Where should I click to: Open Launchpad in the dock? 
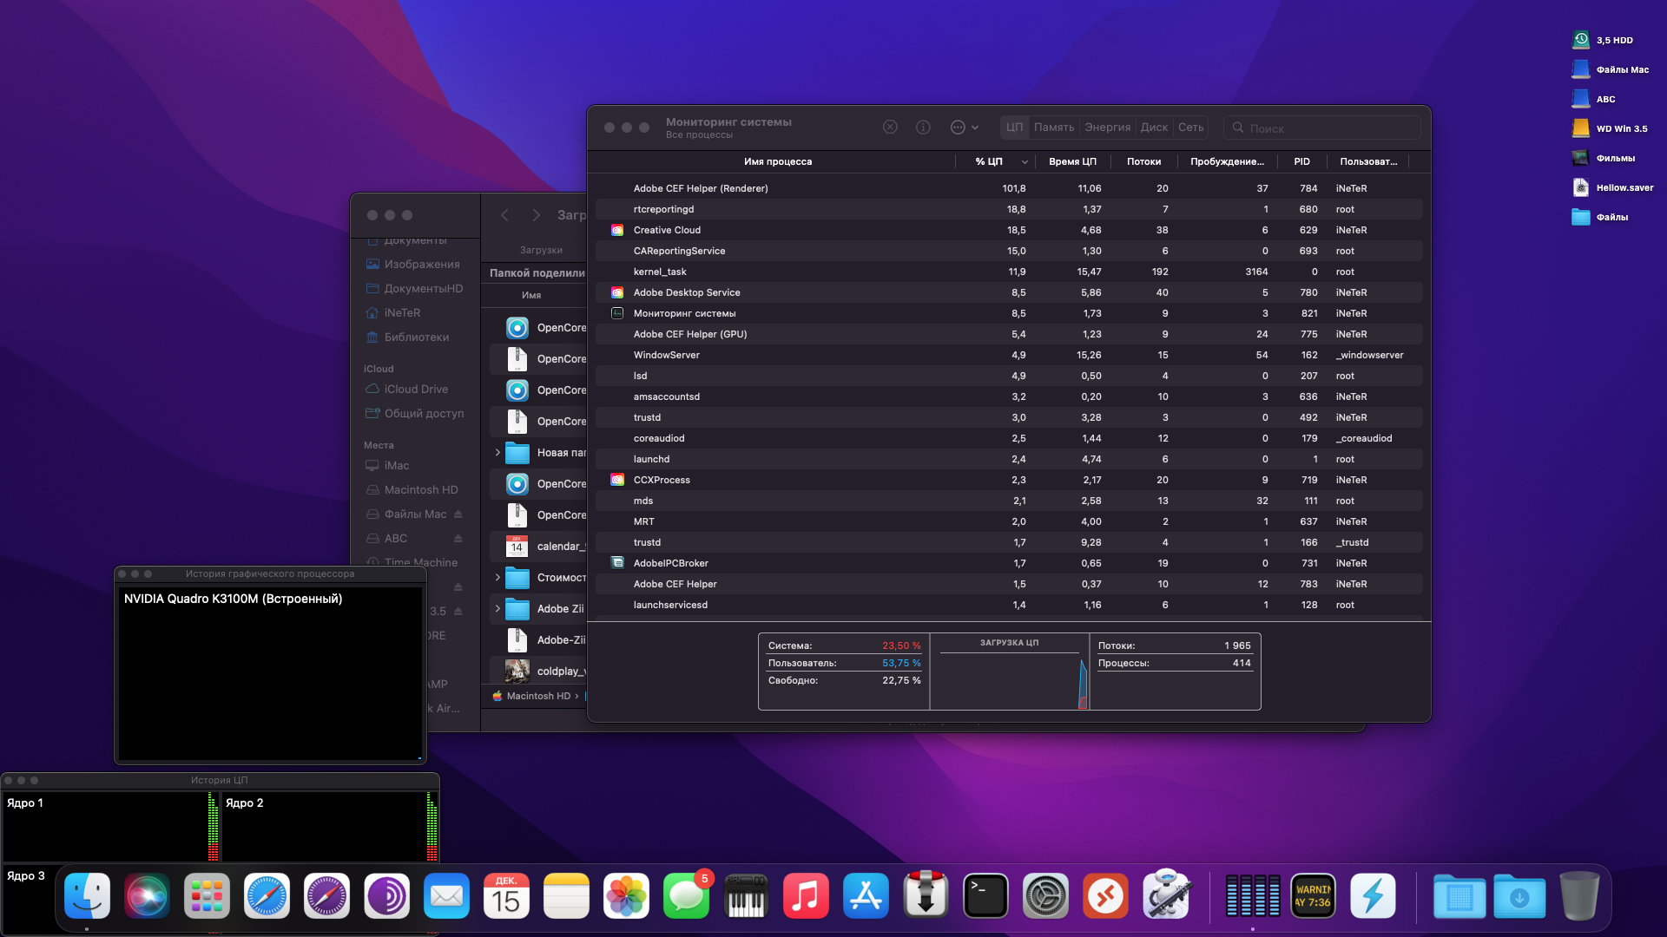coord(207,896)
